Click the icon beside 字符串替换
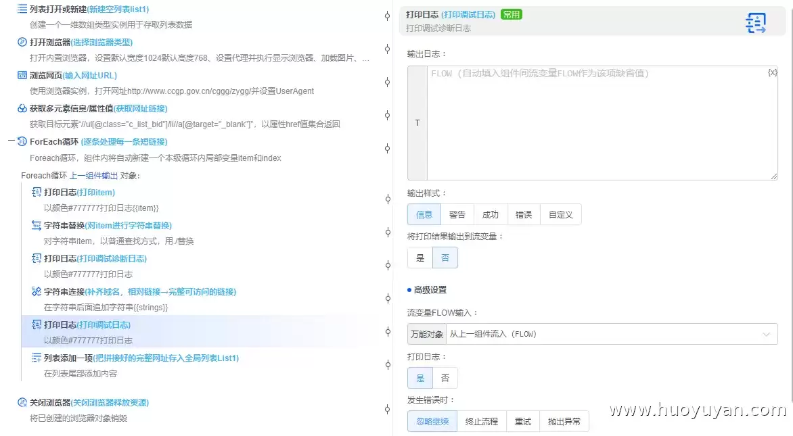The height and width of the screenshot is (436, 793). click(37, 225)
